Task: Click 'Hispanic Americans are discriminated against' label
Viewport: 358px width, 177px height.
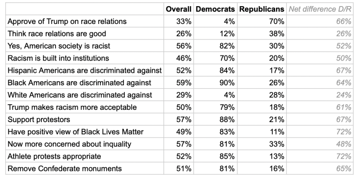Action: (x=84, y=70)
